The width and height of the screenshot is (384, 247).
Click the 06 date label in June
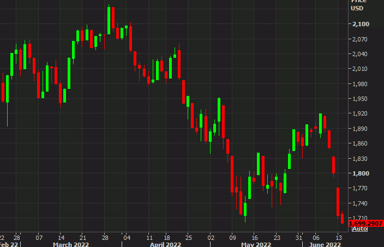[316, 238]
